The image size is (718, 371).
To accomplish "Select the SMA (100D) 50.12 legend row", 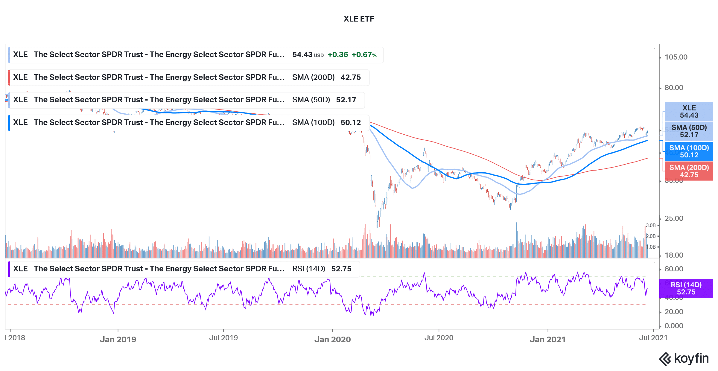I will pyautogui.click(x=188, y=123).
